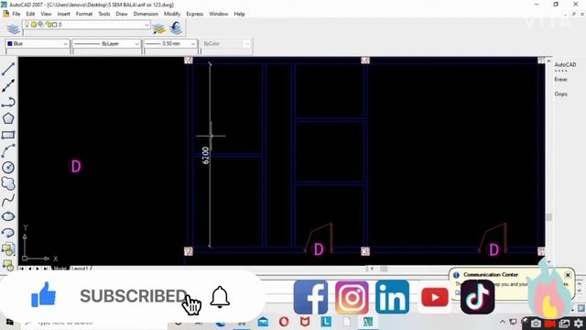Open the View menu

coord(46,14)
